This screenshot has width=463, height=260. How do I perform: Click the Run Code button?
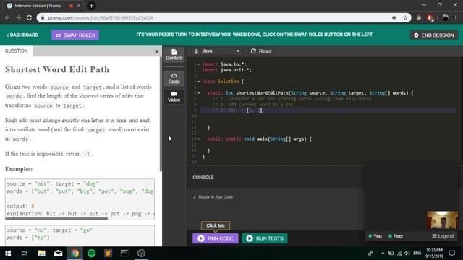point(216,238)
